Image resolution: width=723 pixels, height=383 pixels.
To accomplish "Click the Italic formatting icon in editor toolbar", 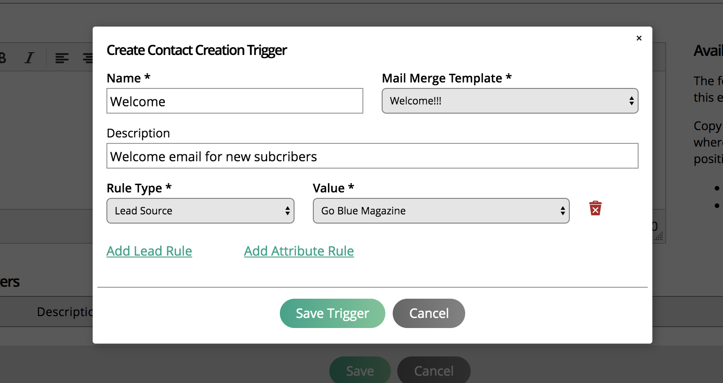I will [x=29, y=58].
